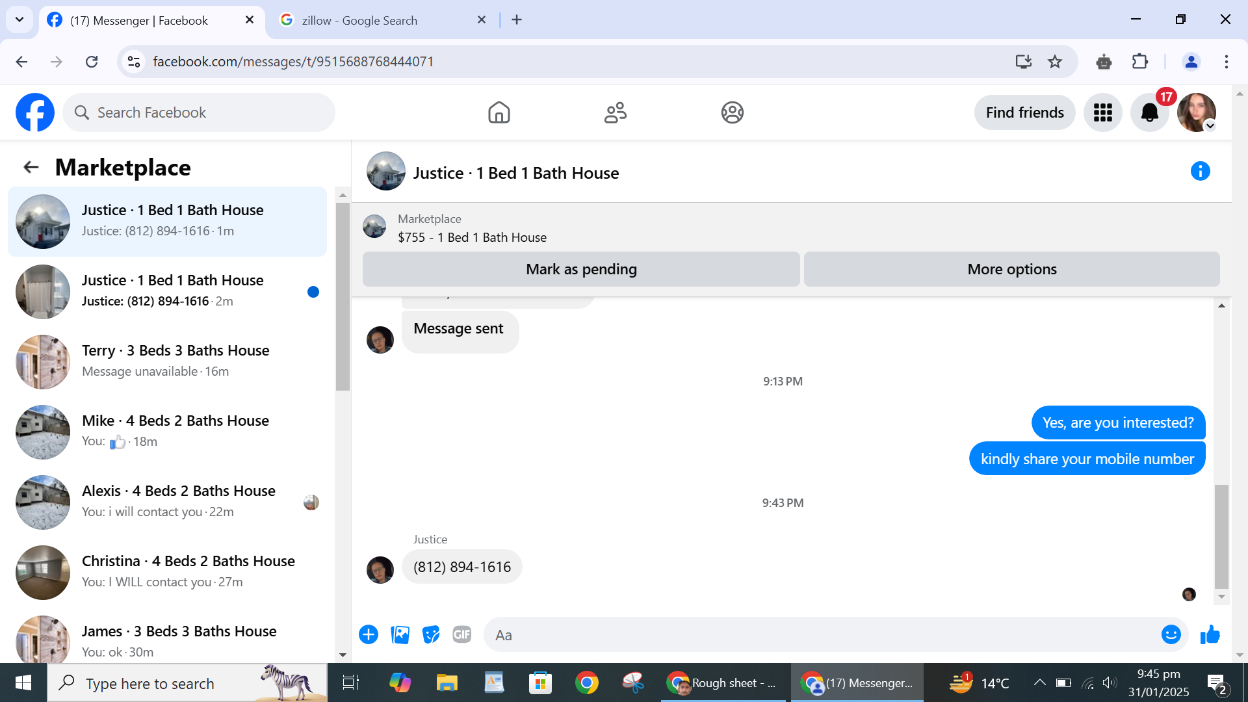Image resolution: width=1248 pixels, height=702 pixels.
Task: Open the Facebook Home icon
Action: (499, 112)
